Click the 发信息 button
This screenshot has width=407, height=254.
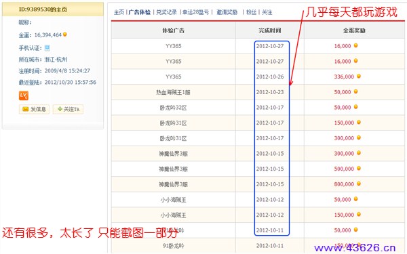point(35,109)
